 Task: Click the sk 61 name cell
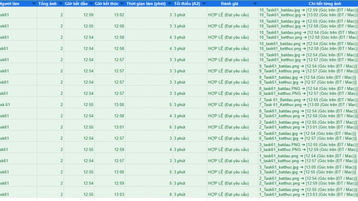(x=18, y=102)
